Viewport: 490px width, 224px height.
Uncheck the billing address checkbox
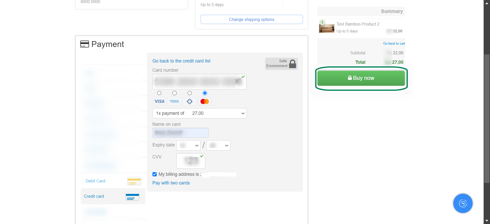click(155, 174)
